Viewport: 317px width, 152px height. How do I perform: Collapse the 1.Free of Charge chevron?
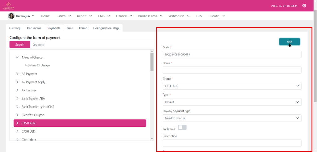tap(17, 57)
